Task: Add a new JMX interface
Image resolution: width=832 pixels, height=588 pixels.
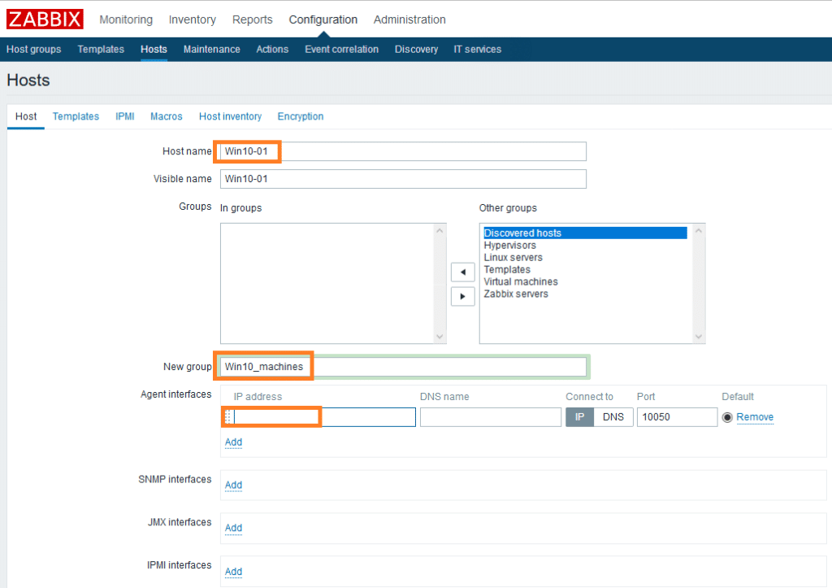Action: [x=233, y=528]
